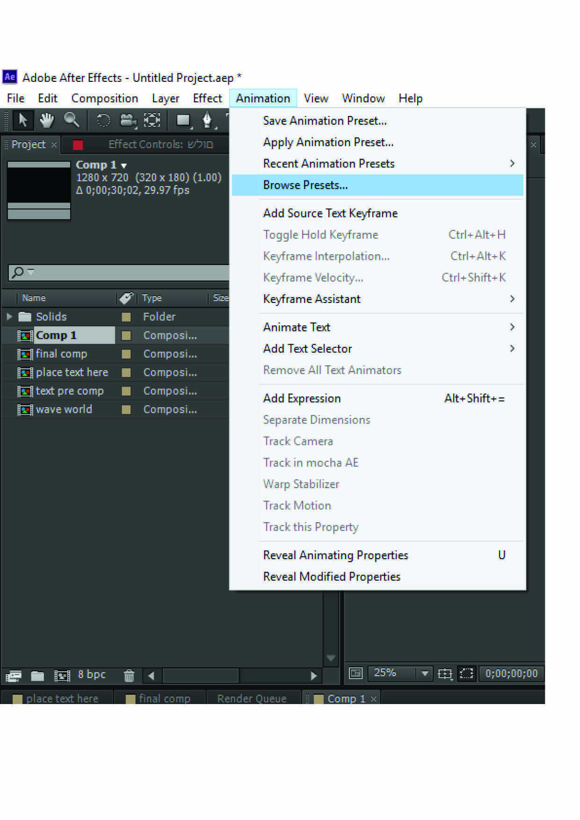This screenshot has height=820, width=580.
Task: Open the File menu
Action: point(15,98)
